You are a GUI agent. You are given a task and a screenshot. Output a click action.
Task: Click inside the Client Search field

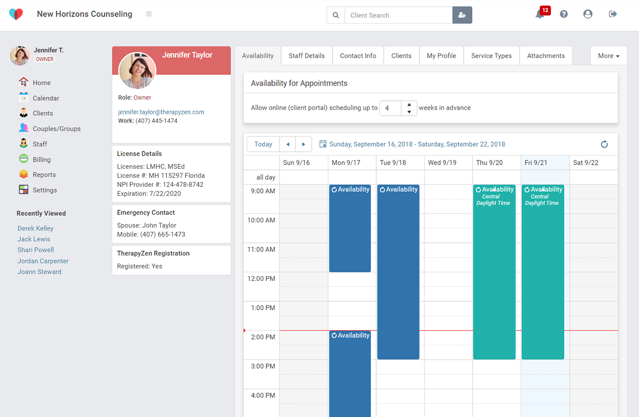(x=398, y=15)
